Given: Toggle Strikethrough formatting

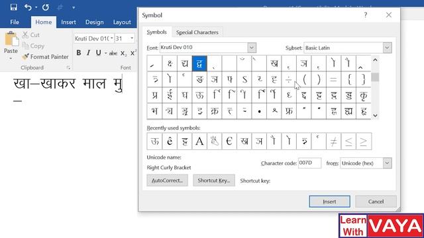Looking at the screenshot, I should click(x=113, y=53).
